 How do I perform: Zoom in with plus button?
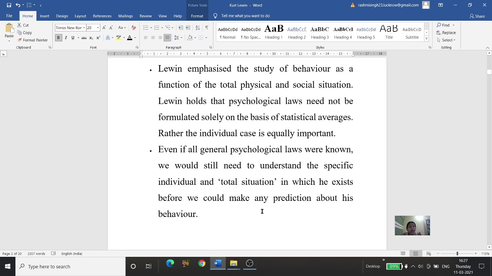click(x=475, y=253)
